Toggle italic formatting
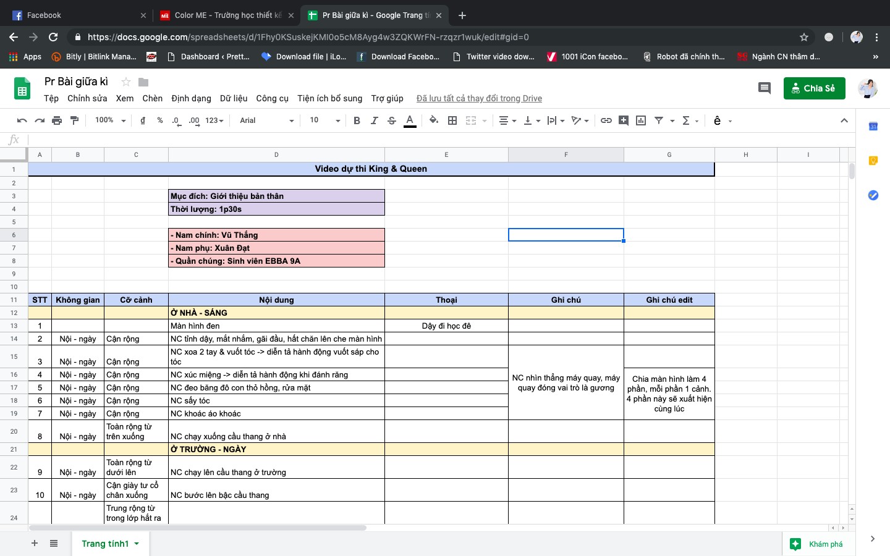The height and width of the screenshot is (556, 890). coord(374,120)
